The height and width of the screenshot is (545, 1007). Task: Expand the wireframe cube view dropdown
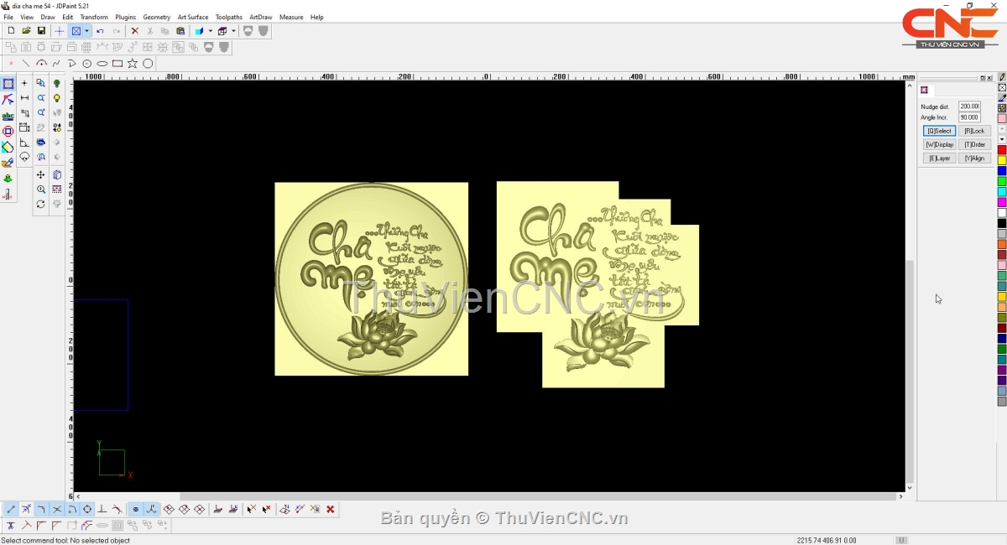(233, 31)
